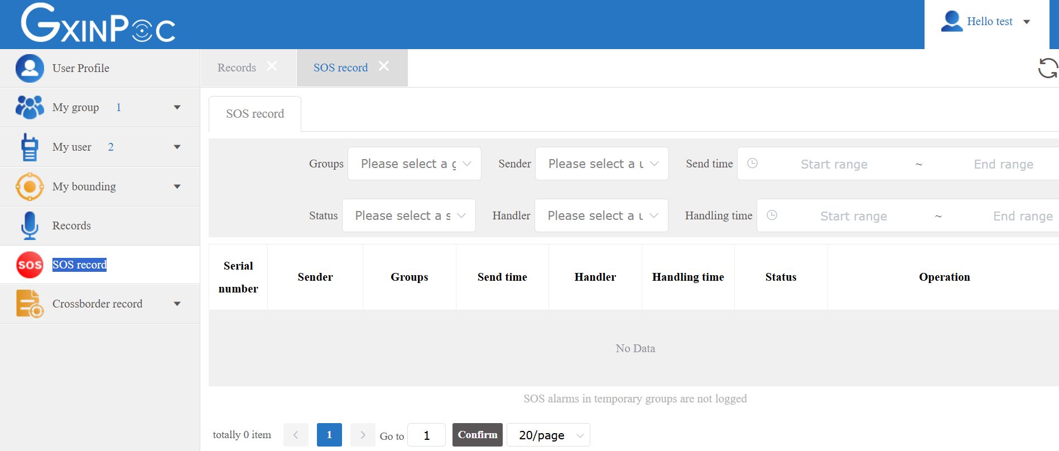The image size is (1059, 451).
Task: Go to the previous page arrow
Action: pos(296,435)
